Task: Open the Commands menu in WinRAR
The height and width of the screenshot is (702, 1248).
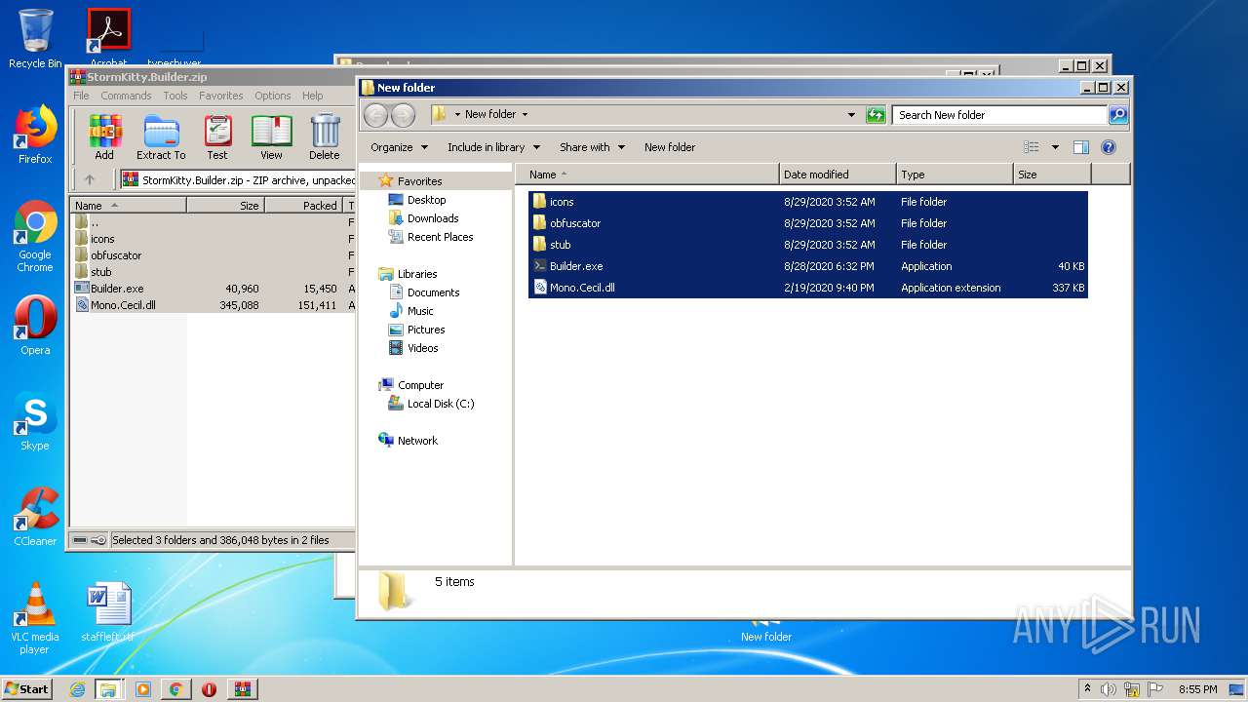Action: pyautogui.click(x=126, y=96)
